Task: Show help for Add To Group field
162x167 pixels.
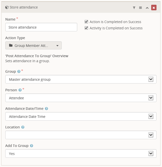Action: (32, 146)
